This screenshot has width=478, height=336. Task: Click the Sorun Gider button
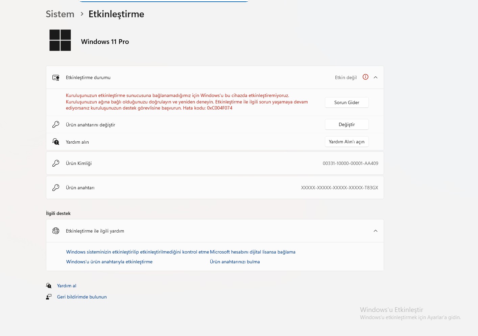click(x=347, y=102)
